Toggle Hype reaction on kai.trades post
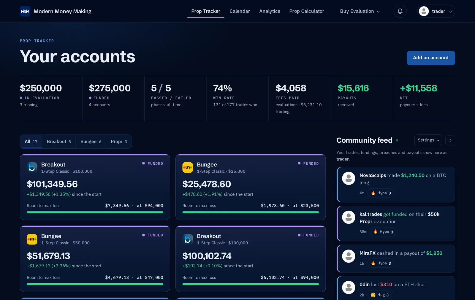Screen dimensions: 475x300 click(x=383, y=232)
